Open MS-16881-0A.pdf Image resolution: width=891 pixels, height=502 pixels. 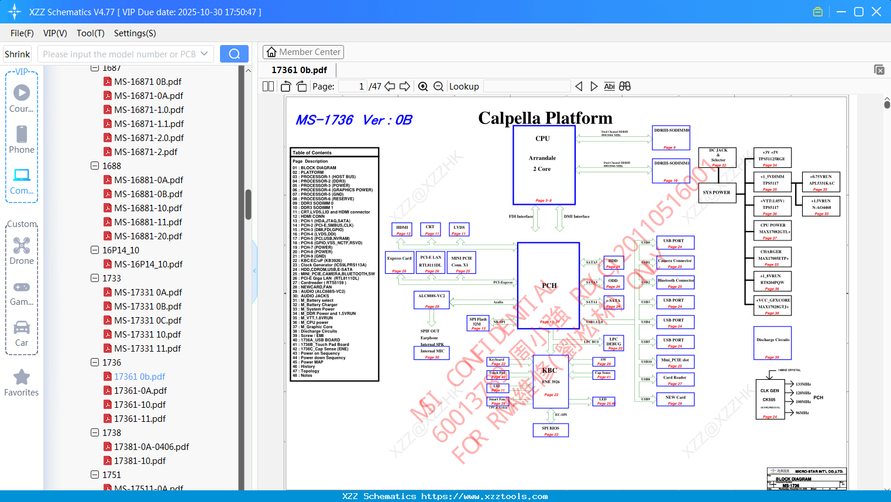149,180
